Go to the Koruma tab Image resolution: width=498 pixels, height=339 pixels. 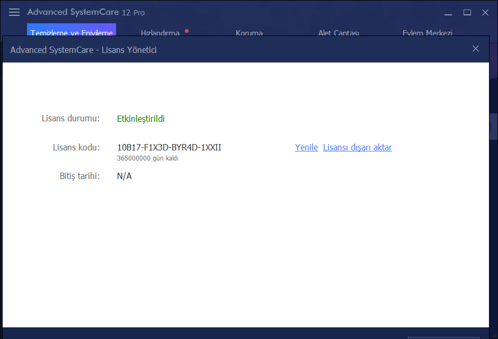(x=249, y=32)
